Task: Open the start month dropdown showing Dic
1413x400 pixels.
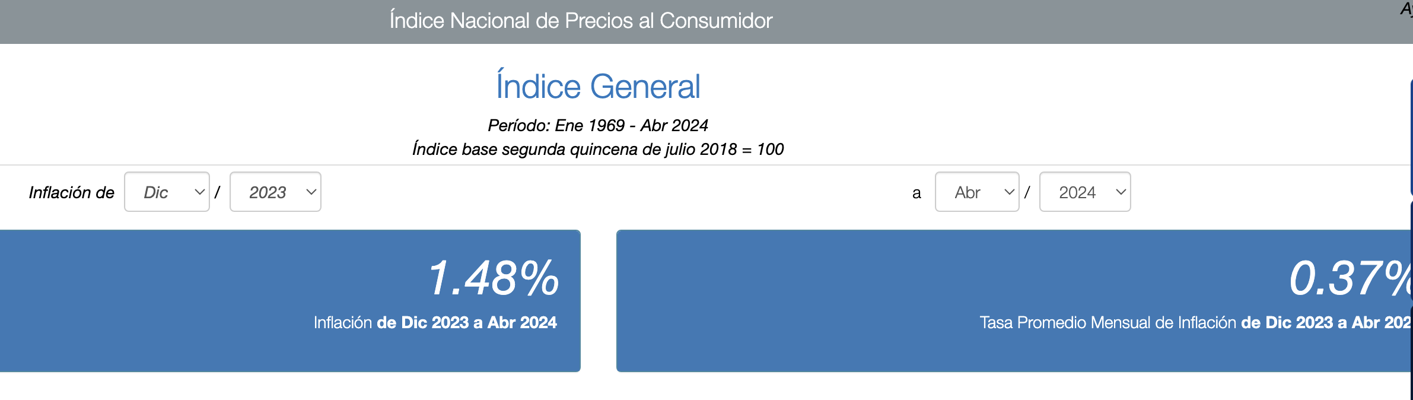Action: 167,192
